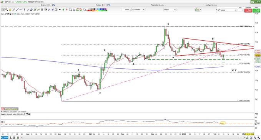Click the Relative Strength Index label
This screenshot has height=140, width=261.
12,114
